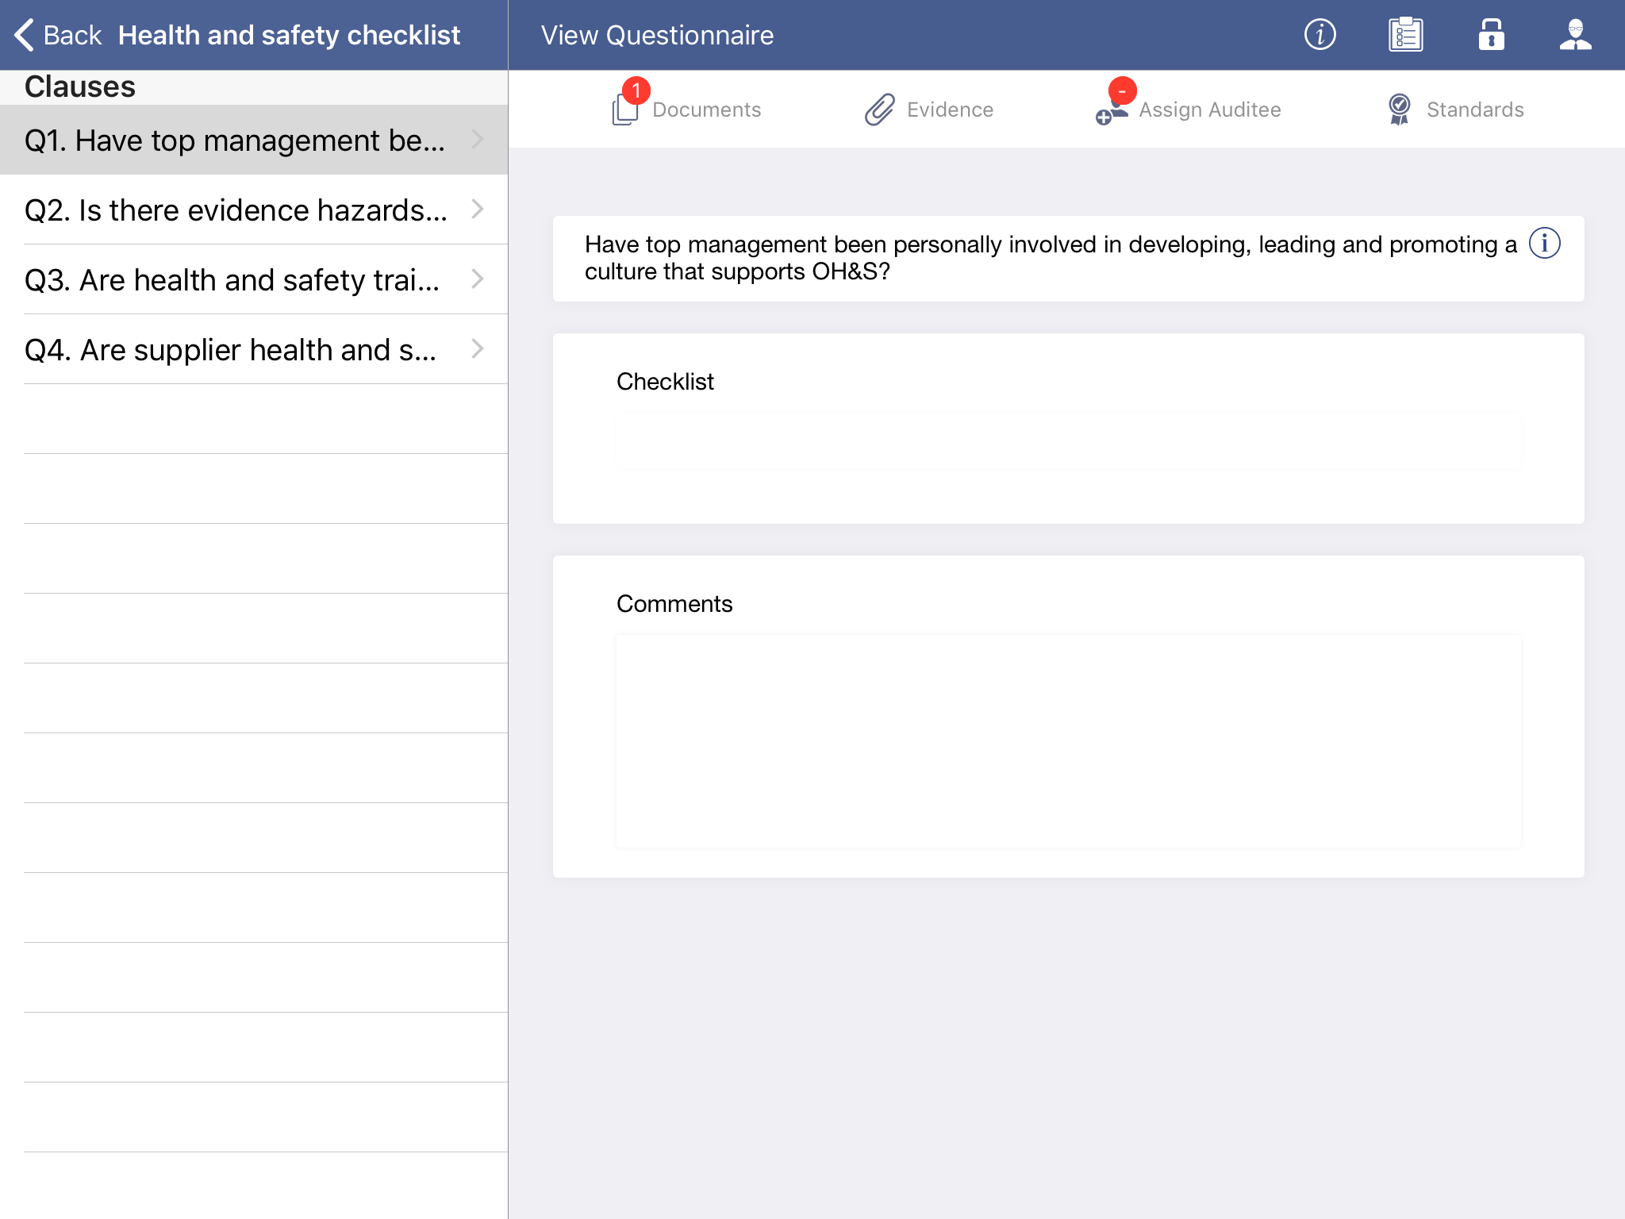
Task: Tap the Evidence paperclip icon
Action: [880, 110]
